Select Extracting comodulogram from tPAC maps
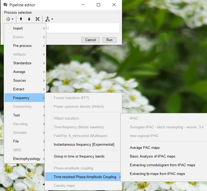207x191 pixels. click(163, 165)
